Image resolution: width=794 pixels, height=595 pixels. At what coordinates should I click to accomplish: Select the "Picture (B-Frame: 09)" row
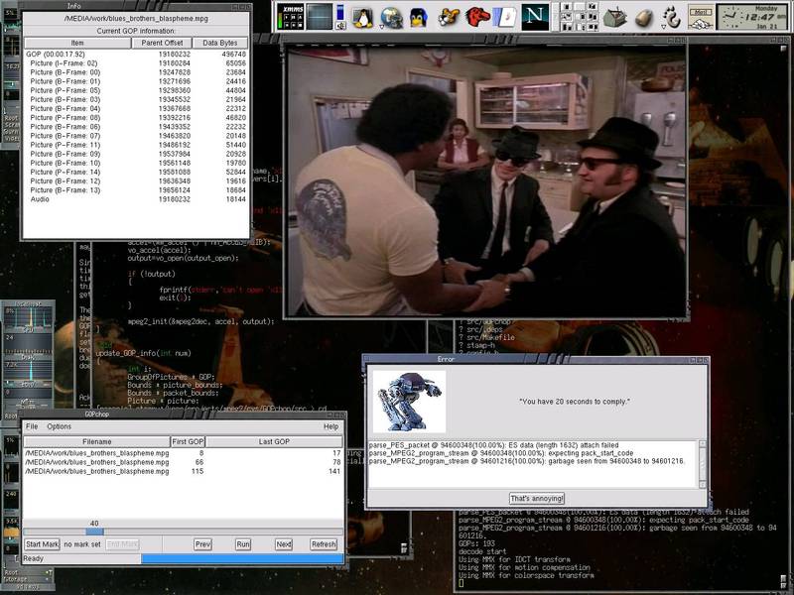coord(136,155)
